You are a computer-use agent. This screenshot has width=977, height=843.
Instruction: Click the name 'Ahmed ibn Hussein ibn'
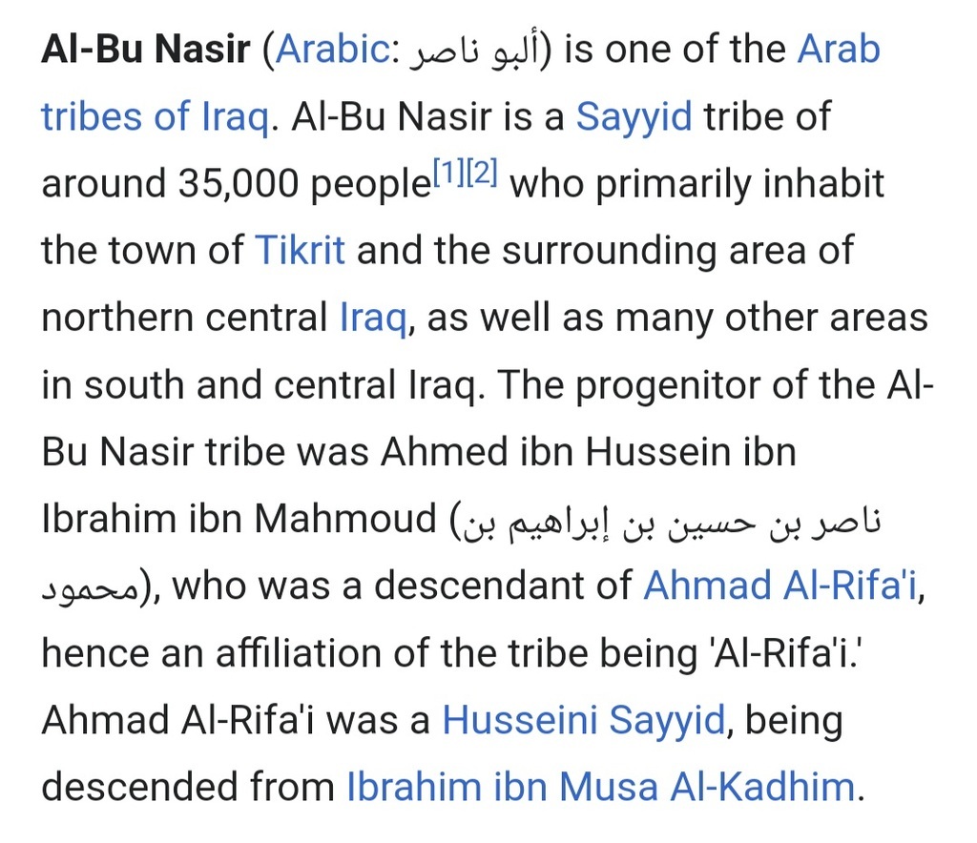[x=588, y=451]
